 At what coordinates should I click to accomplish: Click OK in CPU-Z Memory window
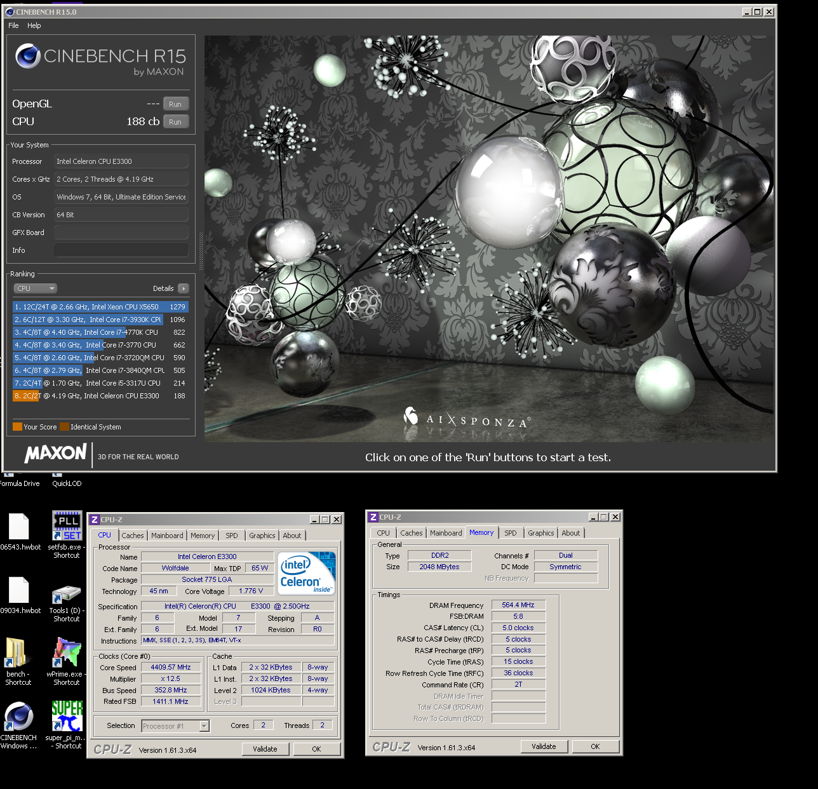[x=595, y=746]
